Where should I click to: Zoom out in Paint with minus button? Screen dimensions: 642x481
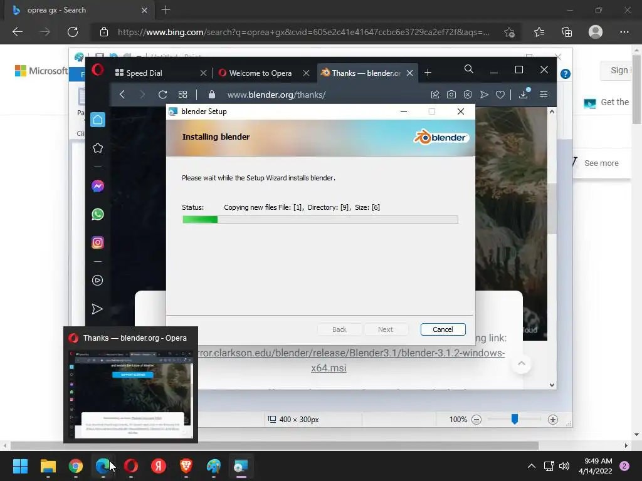coord(476,419)
